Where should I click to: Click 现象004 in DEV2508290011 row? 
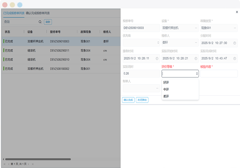pyautogui.click(x=85, y=51)
